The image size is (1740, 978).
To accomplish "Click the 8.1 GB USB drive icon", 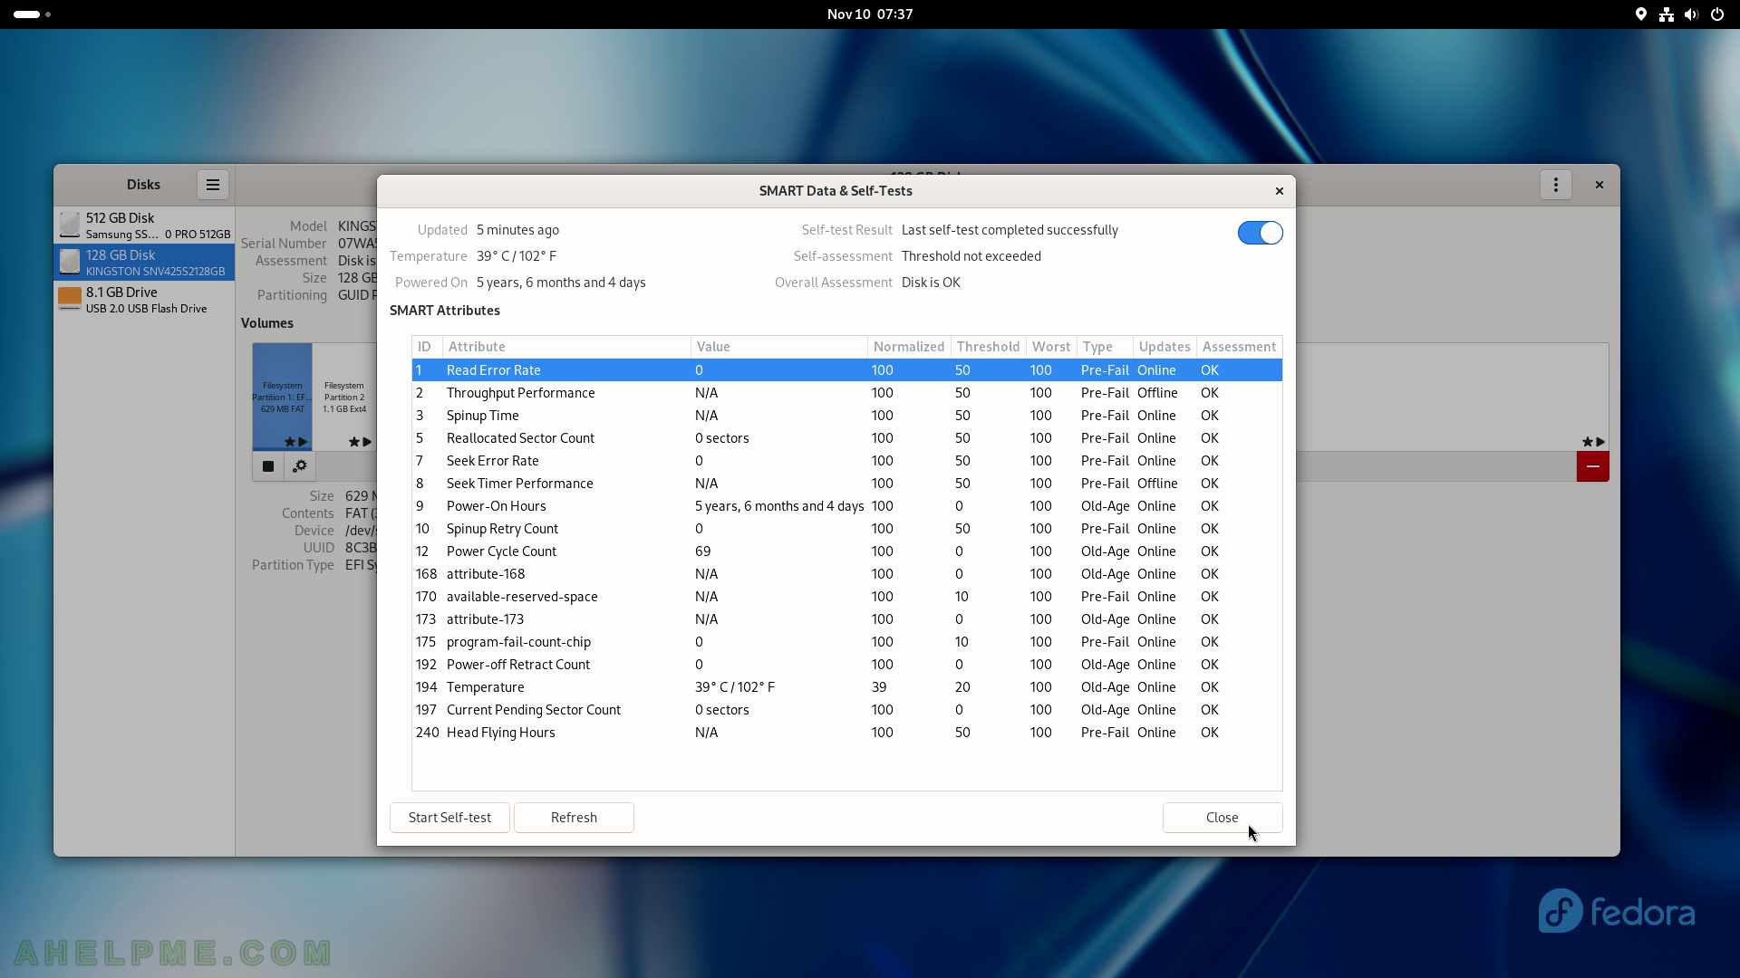I will (x=70, y=300).
